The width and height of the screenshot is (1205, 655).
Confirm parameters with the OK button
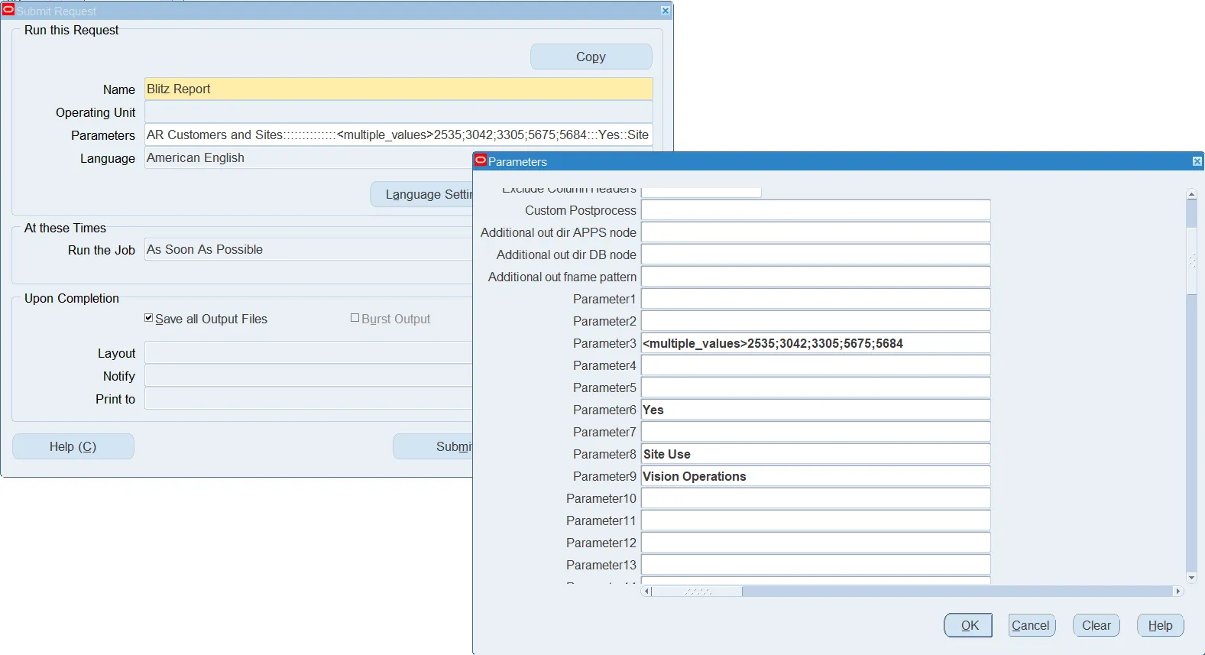tap(968, 625)
